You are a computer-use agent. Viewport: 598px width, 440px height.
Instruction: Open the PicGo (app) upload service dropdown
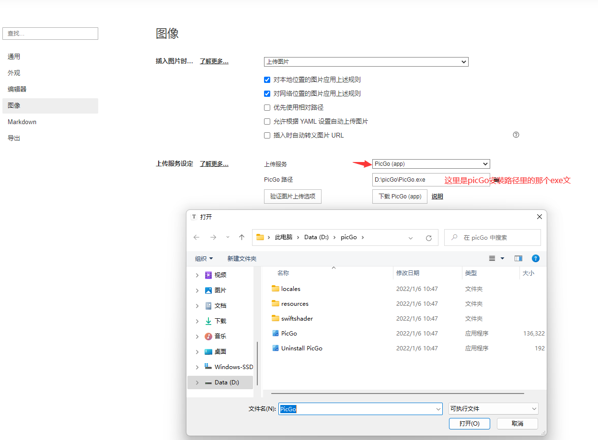(431, 164)
